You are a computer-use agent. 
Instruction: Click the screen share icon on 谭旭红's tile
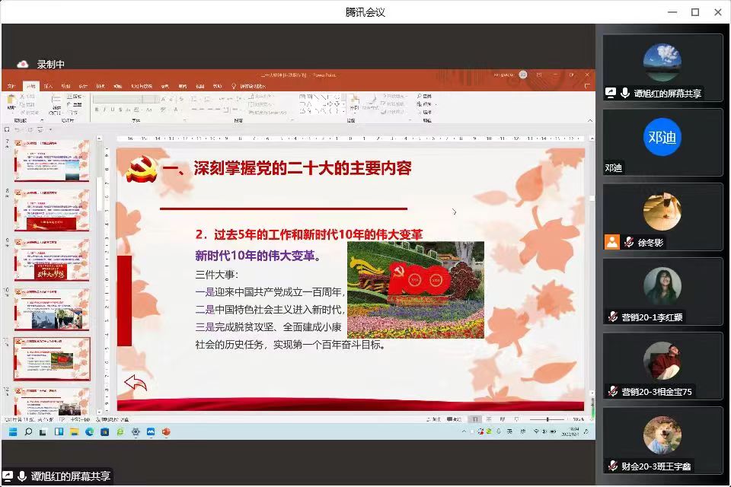611,93
